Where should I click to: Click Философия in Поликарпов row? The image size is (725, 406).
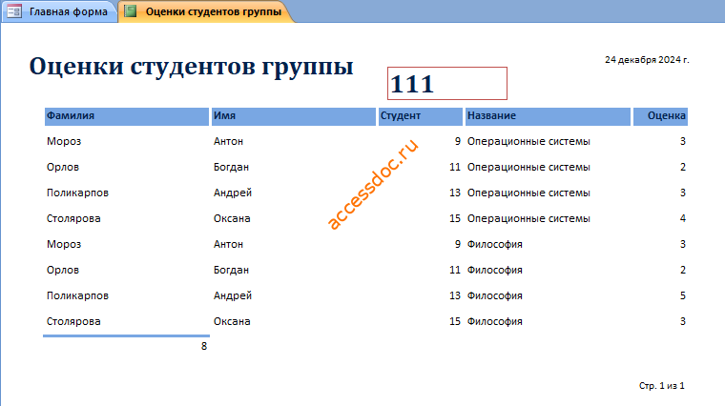pos(495,295)
